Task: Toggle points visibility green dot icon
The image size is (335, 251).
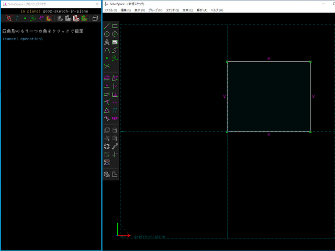Action: [25, 18]
